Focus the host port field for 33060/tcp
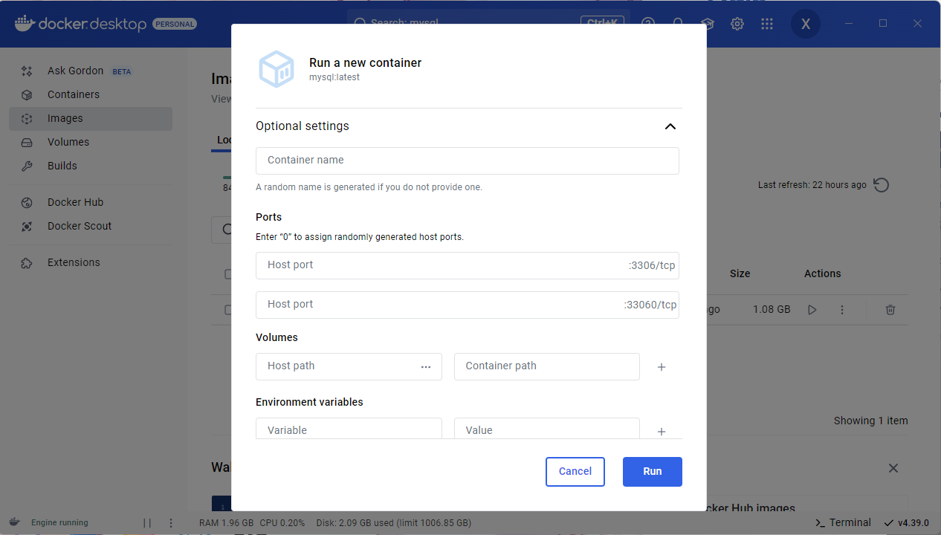The height and width of the screenshot is (535, 941). click(x=439, y=305)
